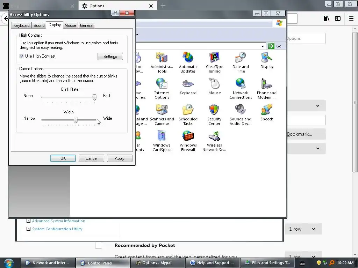
Task: Switch to Options - Mypal taskbar item
Action: tap(158, 263)
